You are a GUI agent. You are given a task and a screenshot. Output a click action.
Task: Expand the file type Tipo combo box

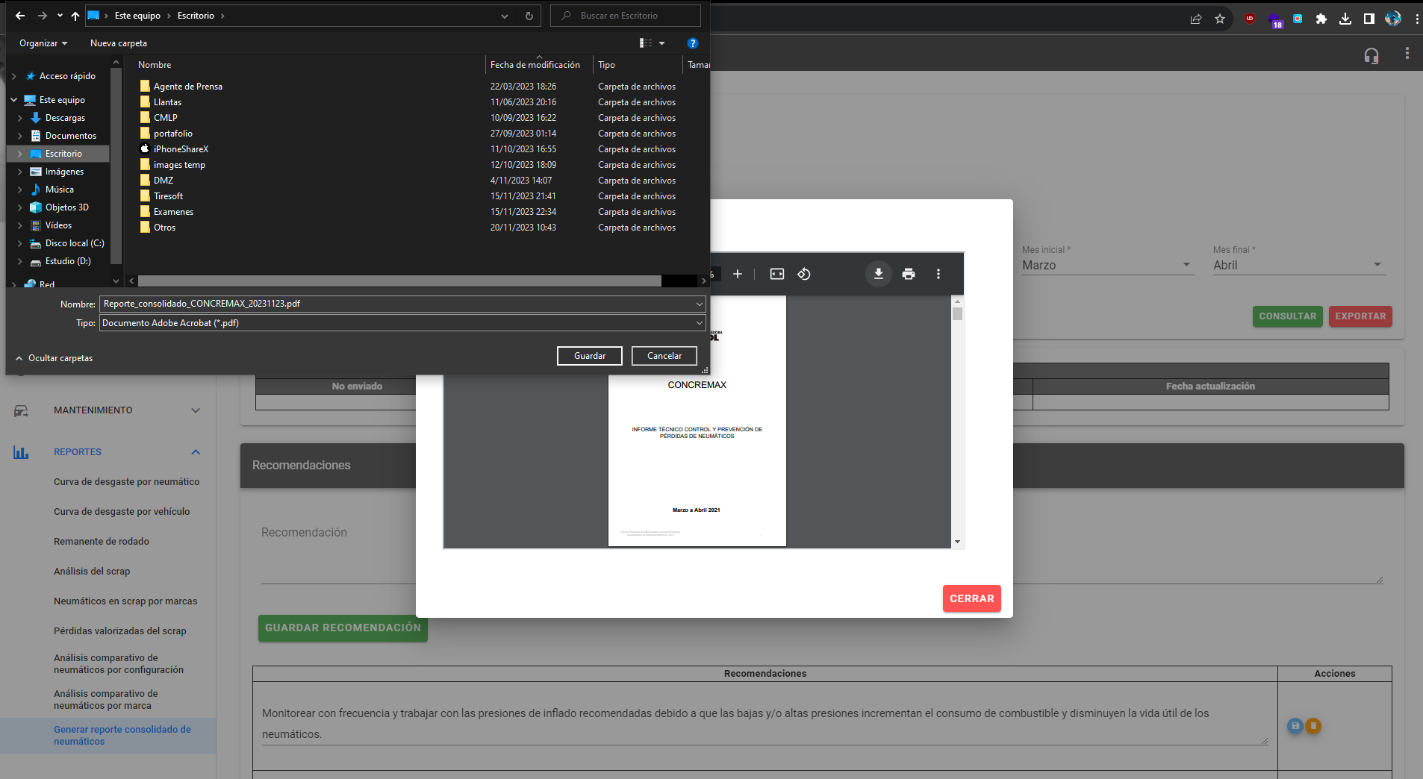point(699,323)
